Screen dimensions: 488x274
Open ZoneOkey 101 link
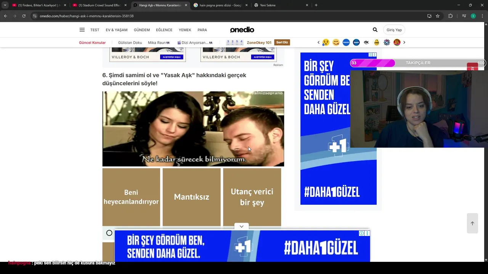pyautogui.click(x=259, y=43)
